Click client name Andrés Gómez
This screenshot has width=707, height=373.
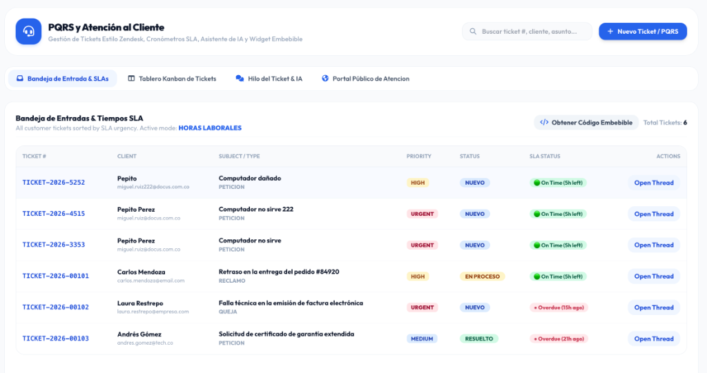pos(139,334)
